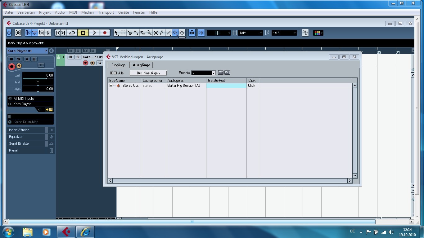Switch to the Eingänge tab

click(119, 65)
